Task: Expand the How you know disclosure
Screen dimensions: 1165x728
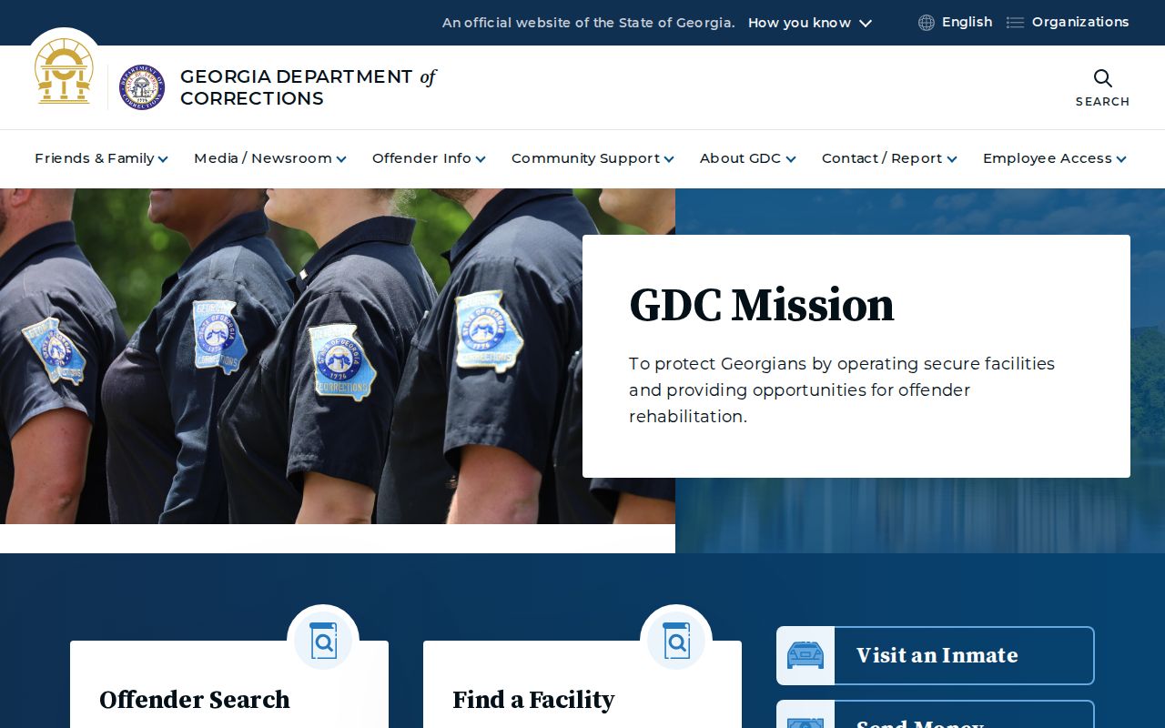Action: (x=810, y=23)
